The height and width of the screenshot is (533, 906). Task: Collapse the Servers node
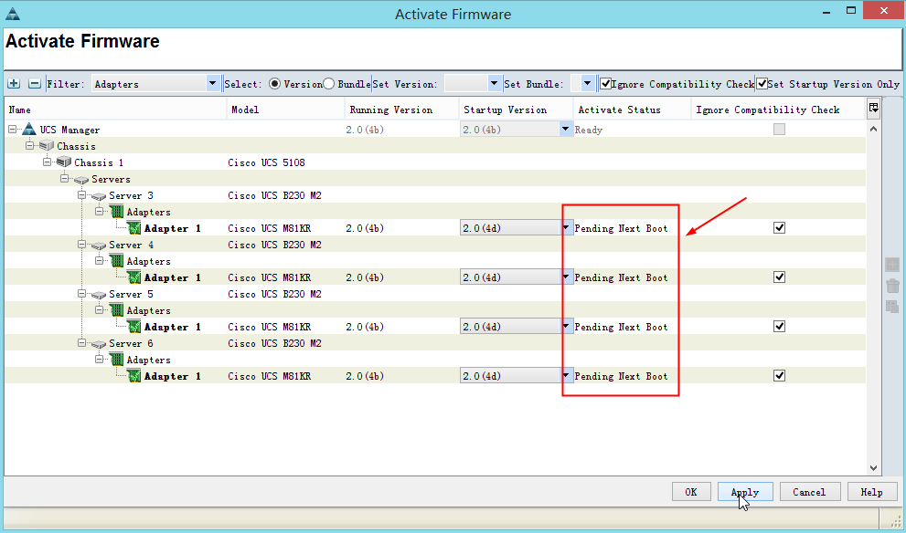point(65,179)
